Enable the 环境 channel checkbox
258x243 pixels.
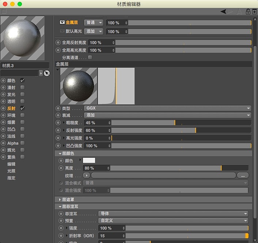tap(22, 115)
